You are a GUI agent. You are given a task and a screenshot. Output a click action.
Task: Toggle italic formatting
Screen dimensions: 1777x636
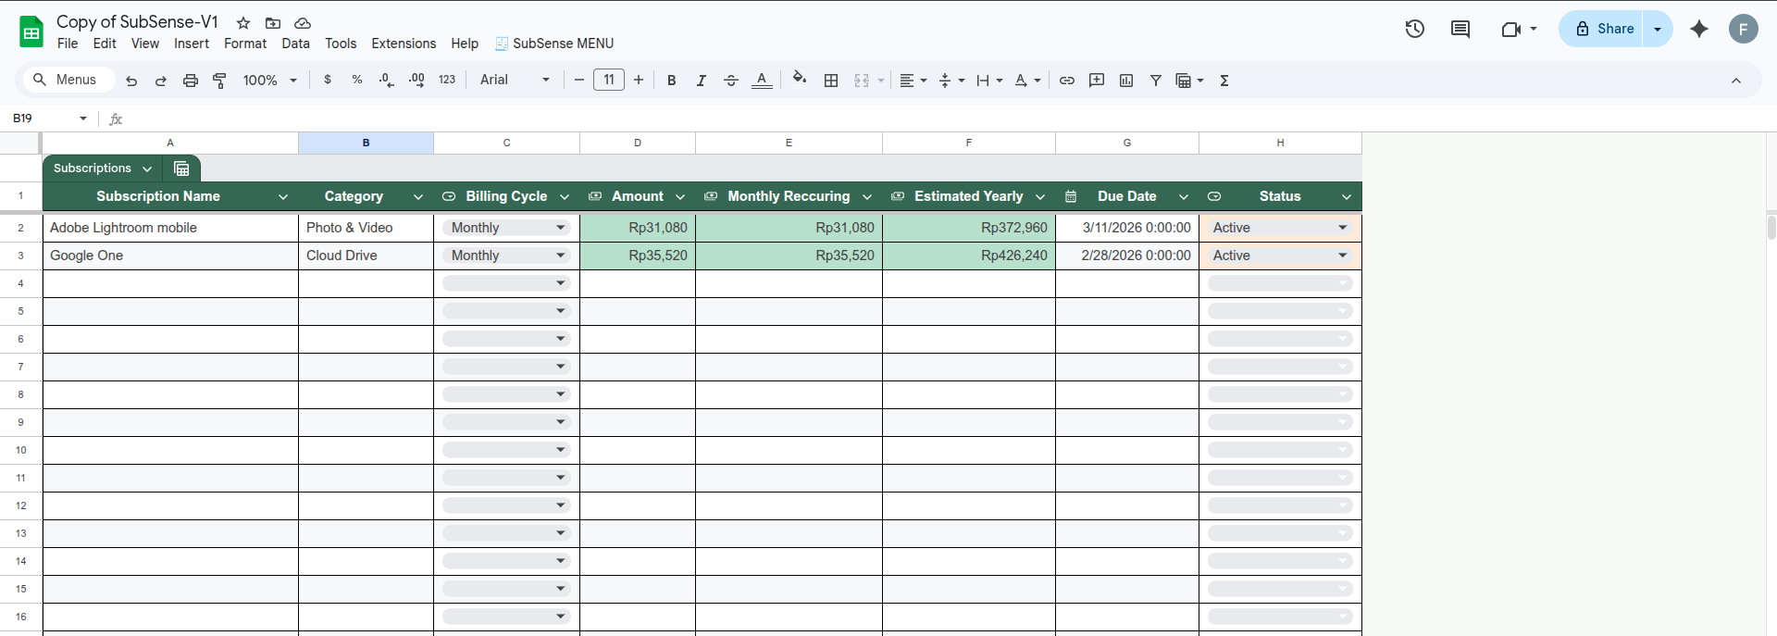[701, 81]
